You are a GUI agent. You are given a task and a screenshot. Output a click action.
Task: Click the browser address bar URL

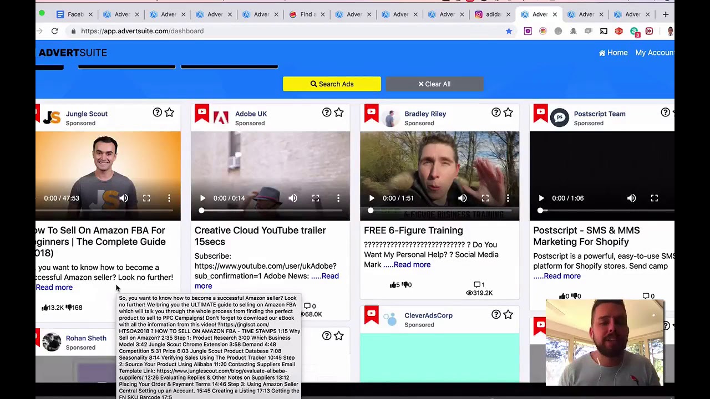(142, 31)
